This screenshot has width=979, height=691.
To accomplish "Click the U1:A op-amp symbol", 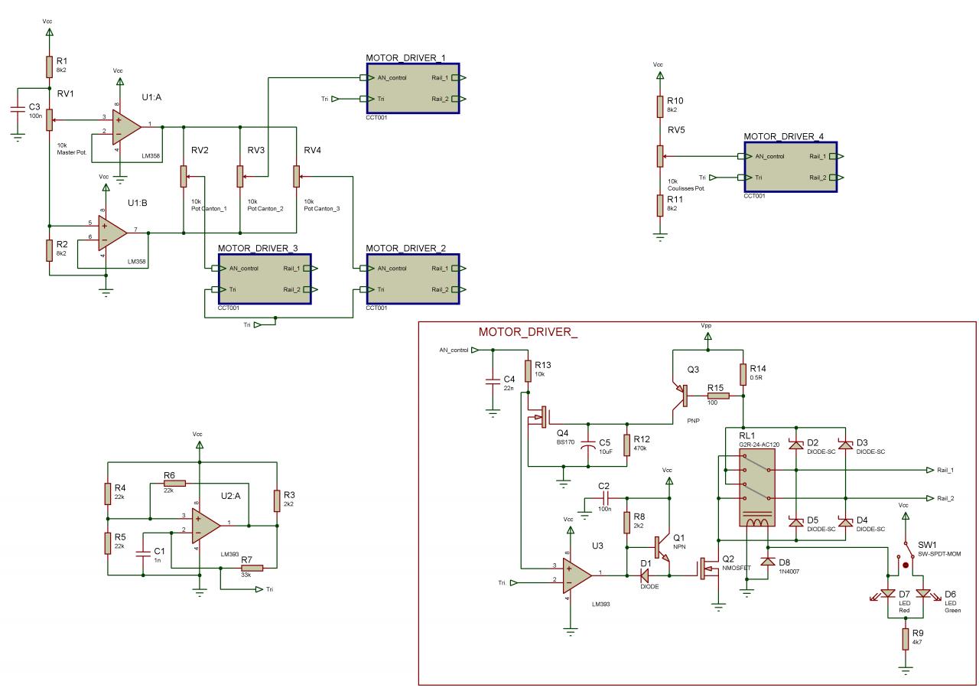I will coord(126,126).
